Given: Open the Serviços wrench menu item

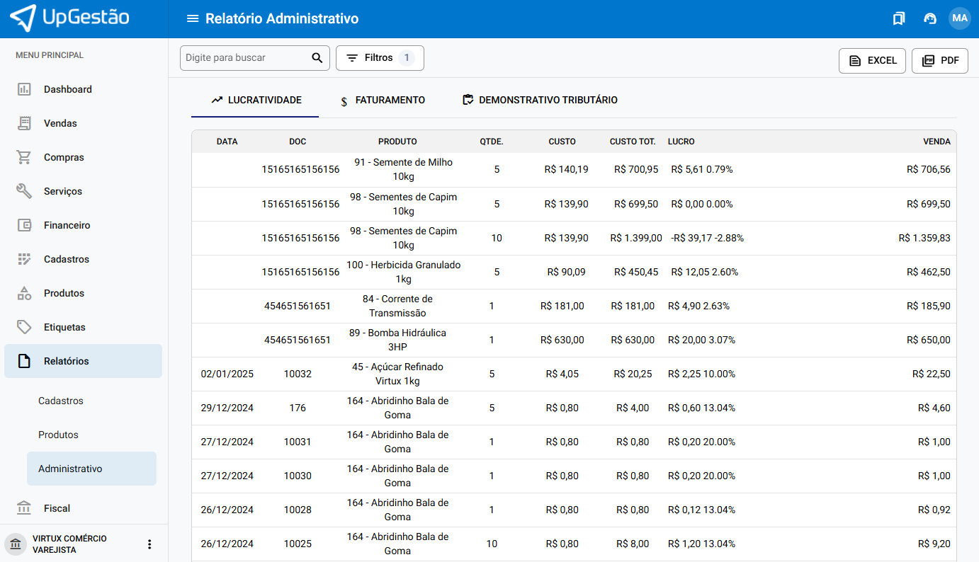Looking at the screenshot, I should click(x=63, y=191).
